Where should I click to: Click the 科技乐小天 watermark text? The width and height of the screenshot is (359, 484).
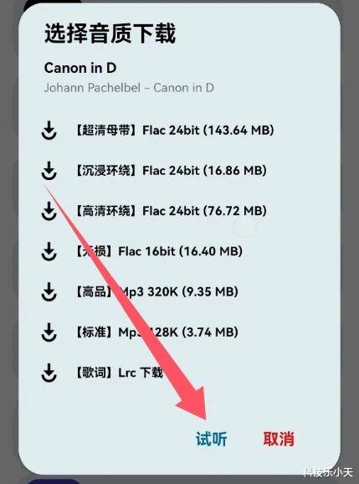(x=327, y=472)
